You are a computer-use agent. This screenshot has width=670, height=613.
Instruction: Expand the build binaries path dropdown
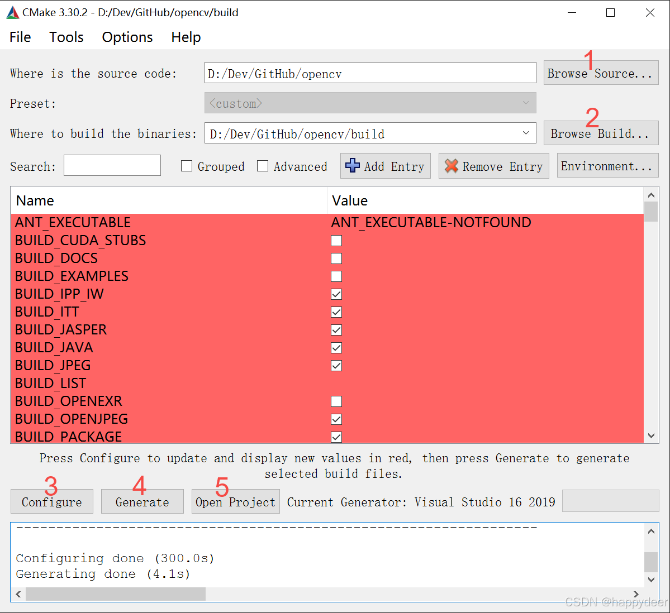[x=526, y=133]
